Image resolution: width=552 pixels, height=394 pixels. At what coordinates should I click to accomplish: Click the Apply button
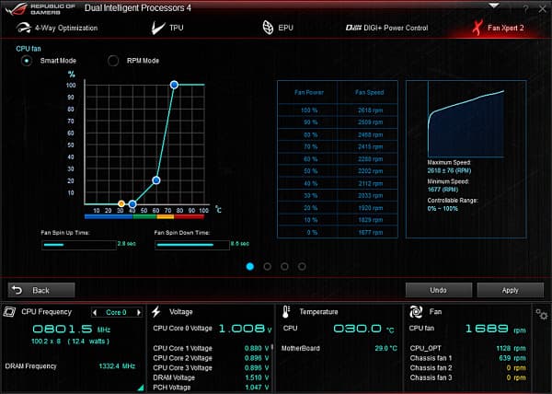(x=511, y=290)
